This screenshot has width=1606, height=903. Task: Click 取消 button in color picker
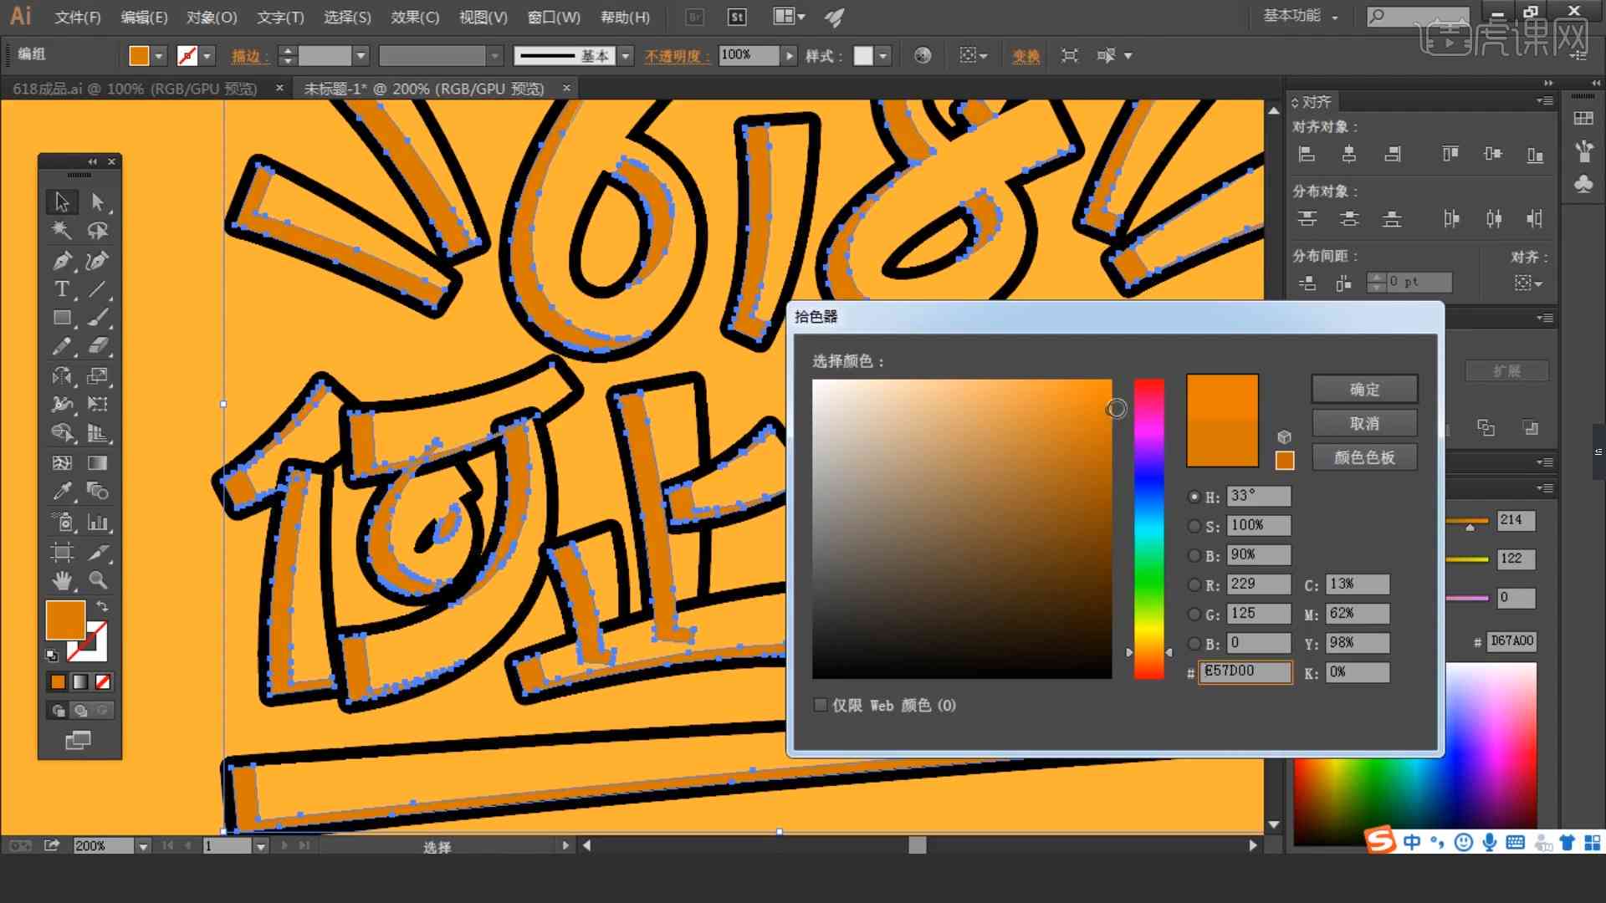(1364, 424)
